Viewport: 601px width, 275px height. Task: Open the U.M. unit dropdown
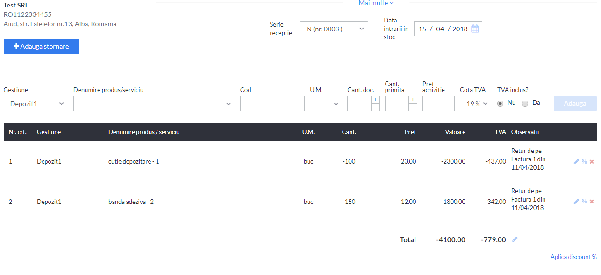click(326, 104)
